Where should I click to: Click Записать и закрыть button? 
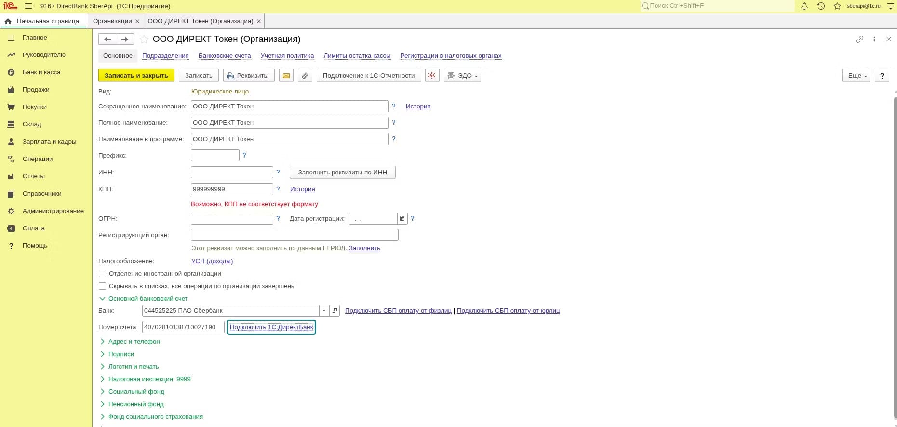136,76
